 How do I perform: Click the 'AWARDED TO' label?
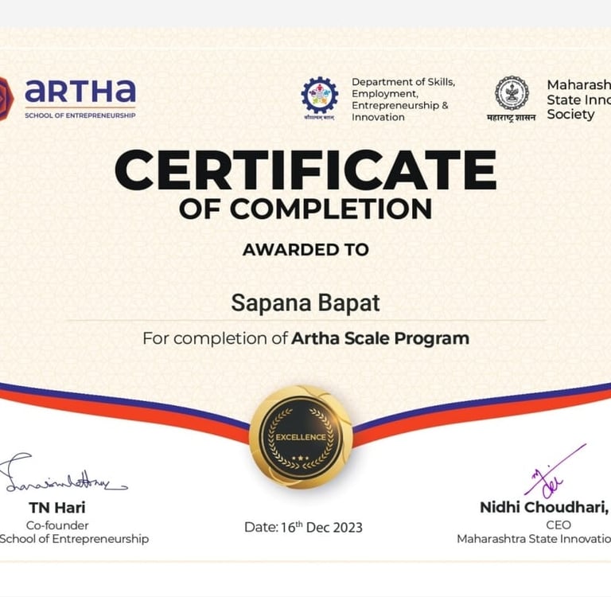305,250
